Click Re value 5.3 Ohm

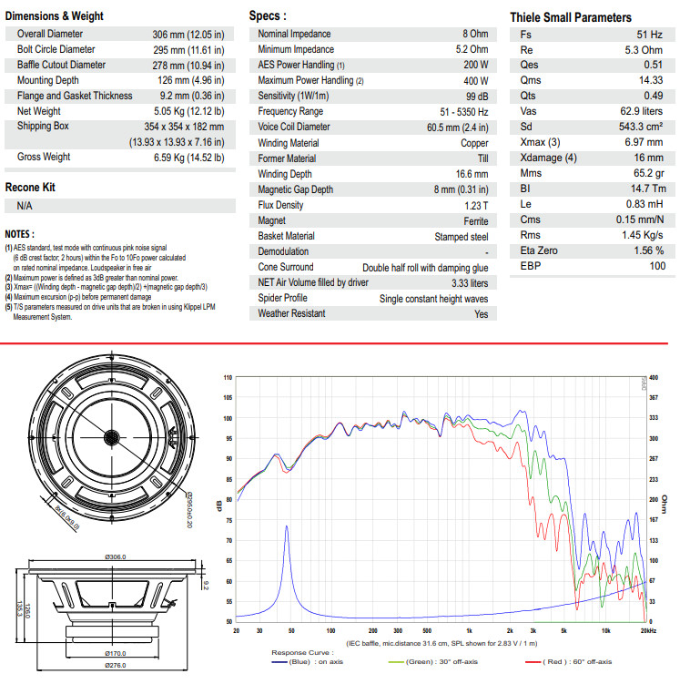(644, 50)
